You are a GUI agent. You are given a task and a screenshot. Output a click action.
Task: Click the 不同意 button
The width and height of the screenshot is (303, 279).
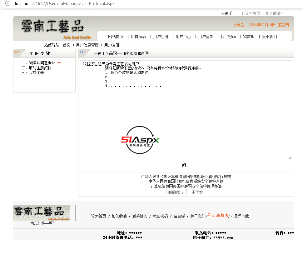tap(197, 192)
